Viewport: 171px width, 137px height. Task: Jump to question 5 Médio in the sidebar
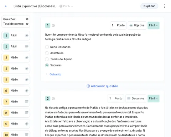tap(16, 80)
